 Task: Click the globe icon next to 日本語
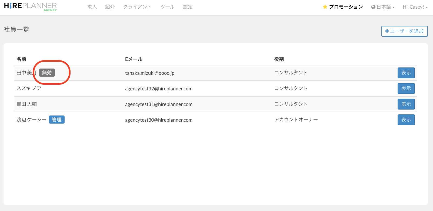pyautogui.click(x=373, y=7)
